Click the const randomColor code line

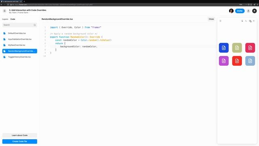coord(83,40)
